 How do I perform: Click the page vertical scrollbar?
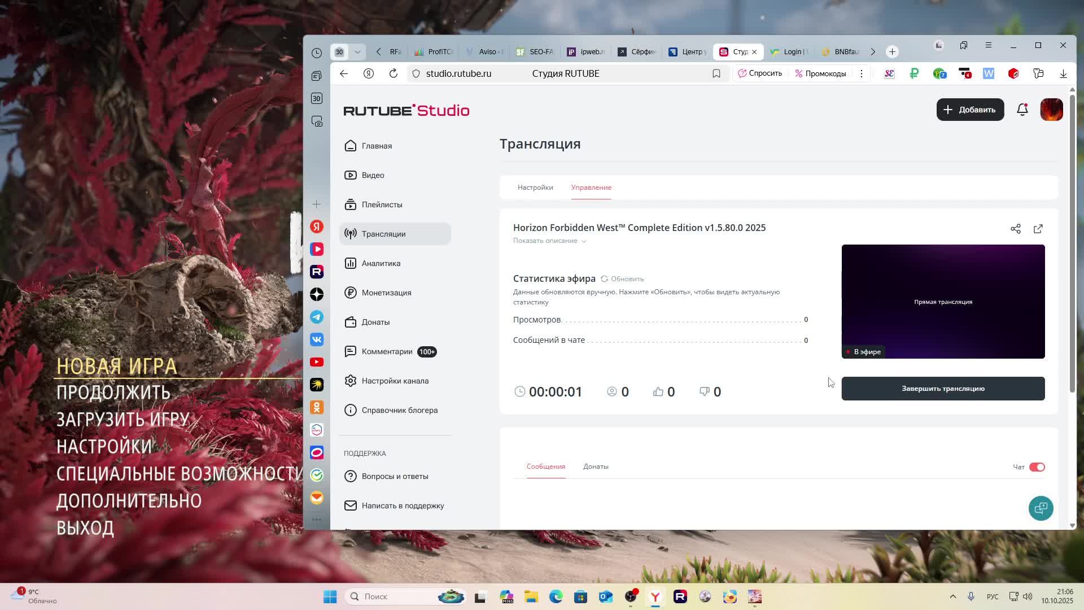[1072, 243]
